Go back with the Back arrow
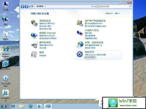 coord(22,7)
